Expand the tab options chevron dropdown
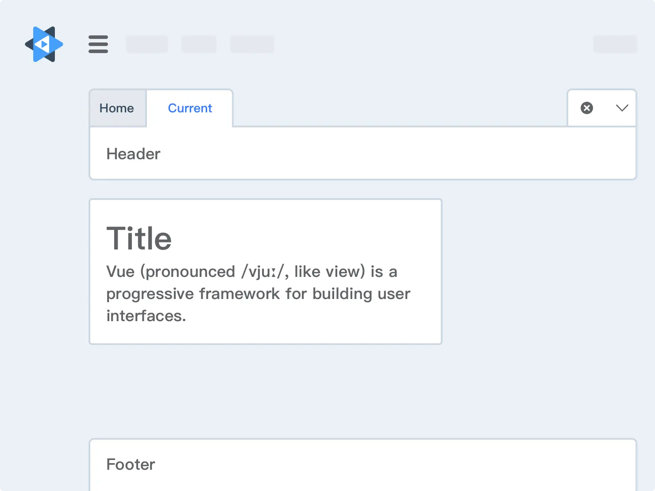 tap(622, 108)
